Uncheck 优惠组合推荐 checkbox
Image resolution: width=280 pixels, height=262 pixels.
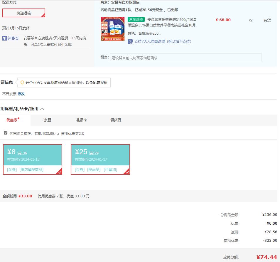6,133
